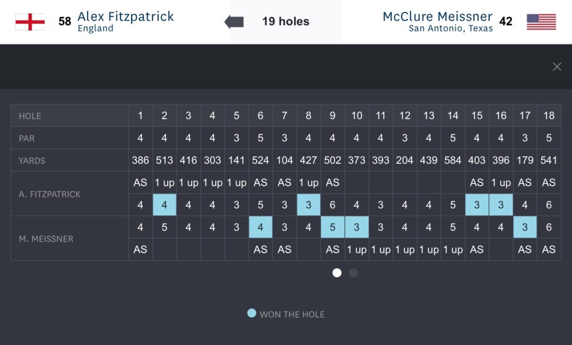The height and width of the screenshot is (345, 572).
Task: Switch to the second scorecard page dot
Action: (353, 273)
